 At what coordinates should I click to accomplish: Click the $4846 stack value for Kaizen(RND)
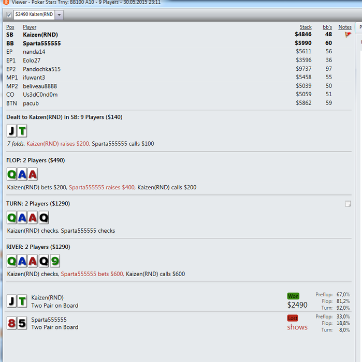[x=303, y=35]
